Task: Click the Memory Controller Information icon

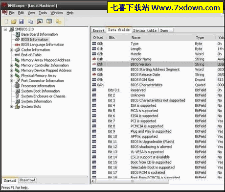Action: (18, 65)
